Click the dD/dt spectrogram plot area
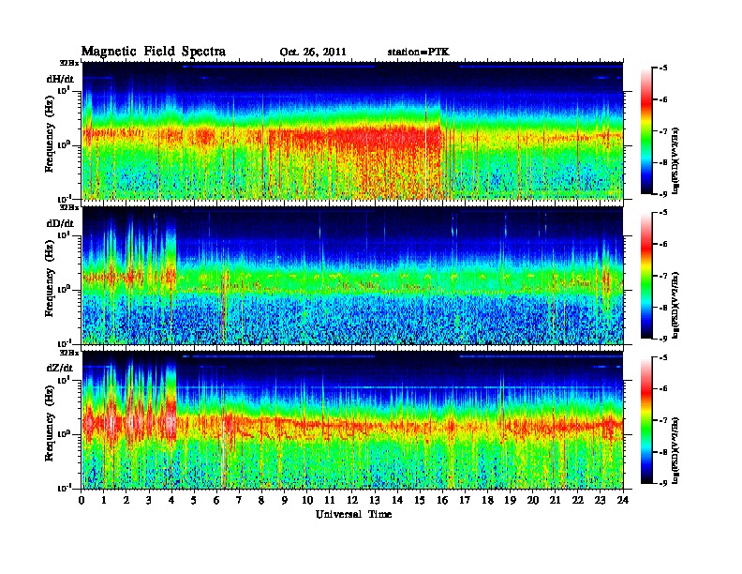Screen dimensions: 742x574 (x=352, y=276)
